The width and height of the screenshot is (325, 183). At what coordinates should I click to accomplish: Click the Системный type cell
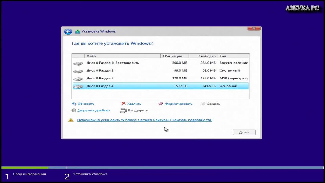[229, 70]
